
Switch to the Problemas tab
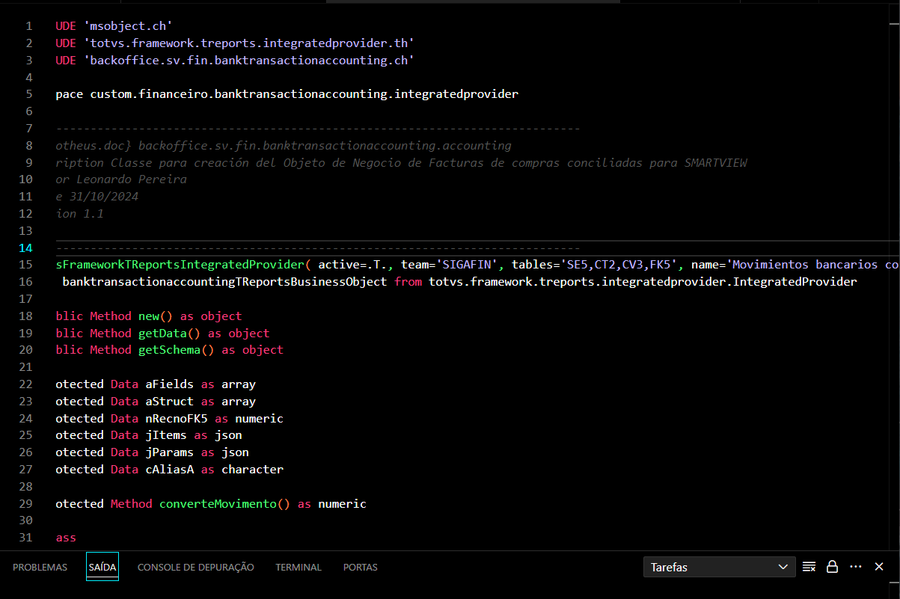coord(40,568)
